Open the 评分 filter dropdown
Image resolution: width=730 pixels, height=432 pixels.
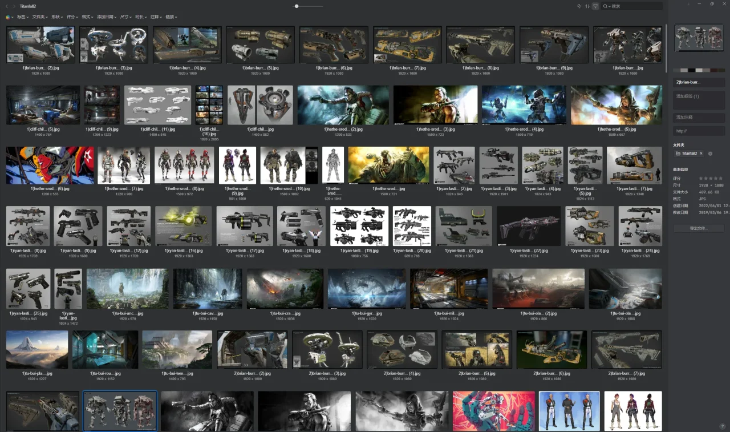point(72,17)
